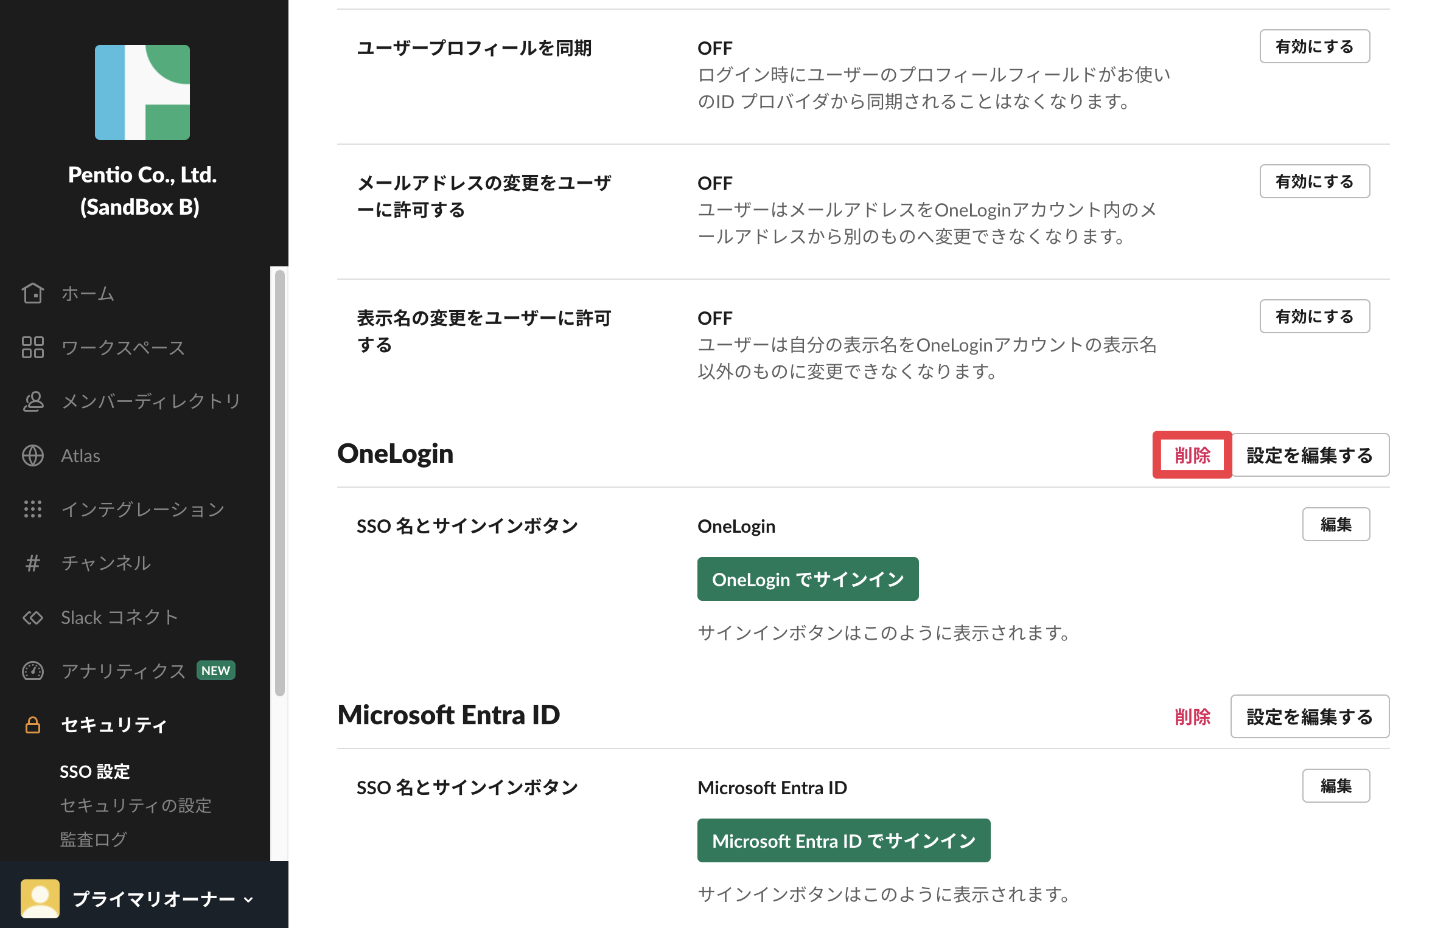Open アナリティクス page
The height and width of the screenshot is (928, 1435).
tap(123, 671)
